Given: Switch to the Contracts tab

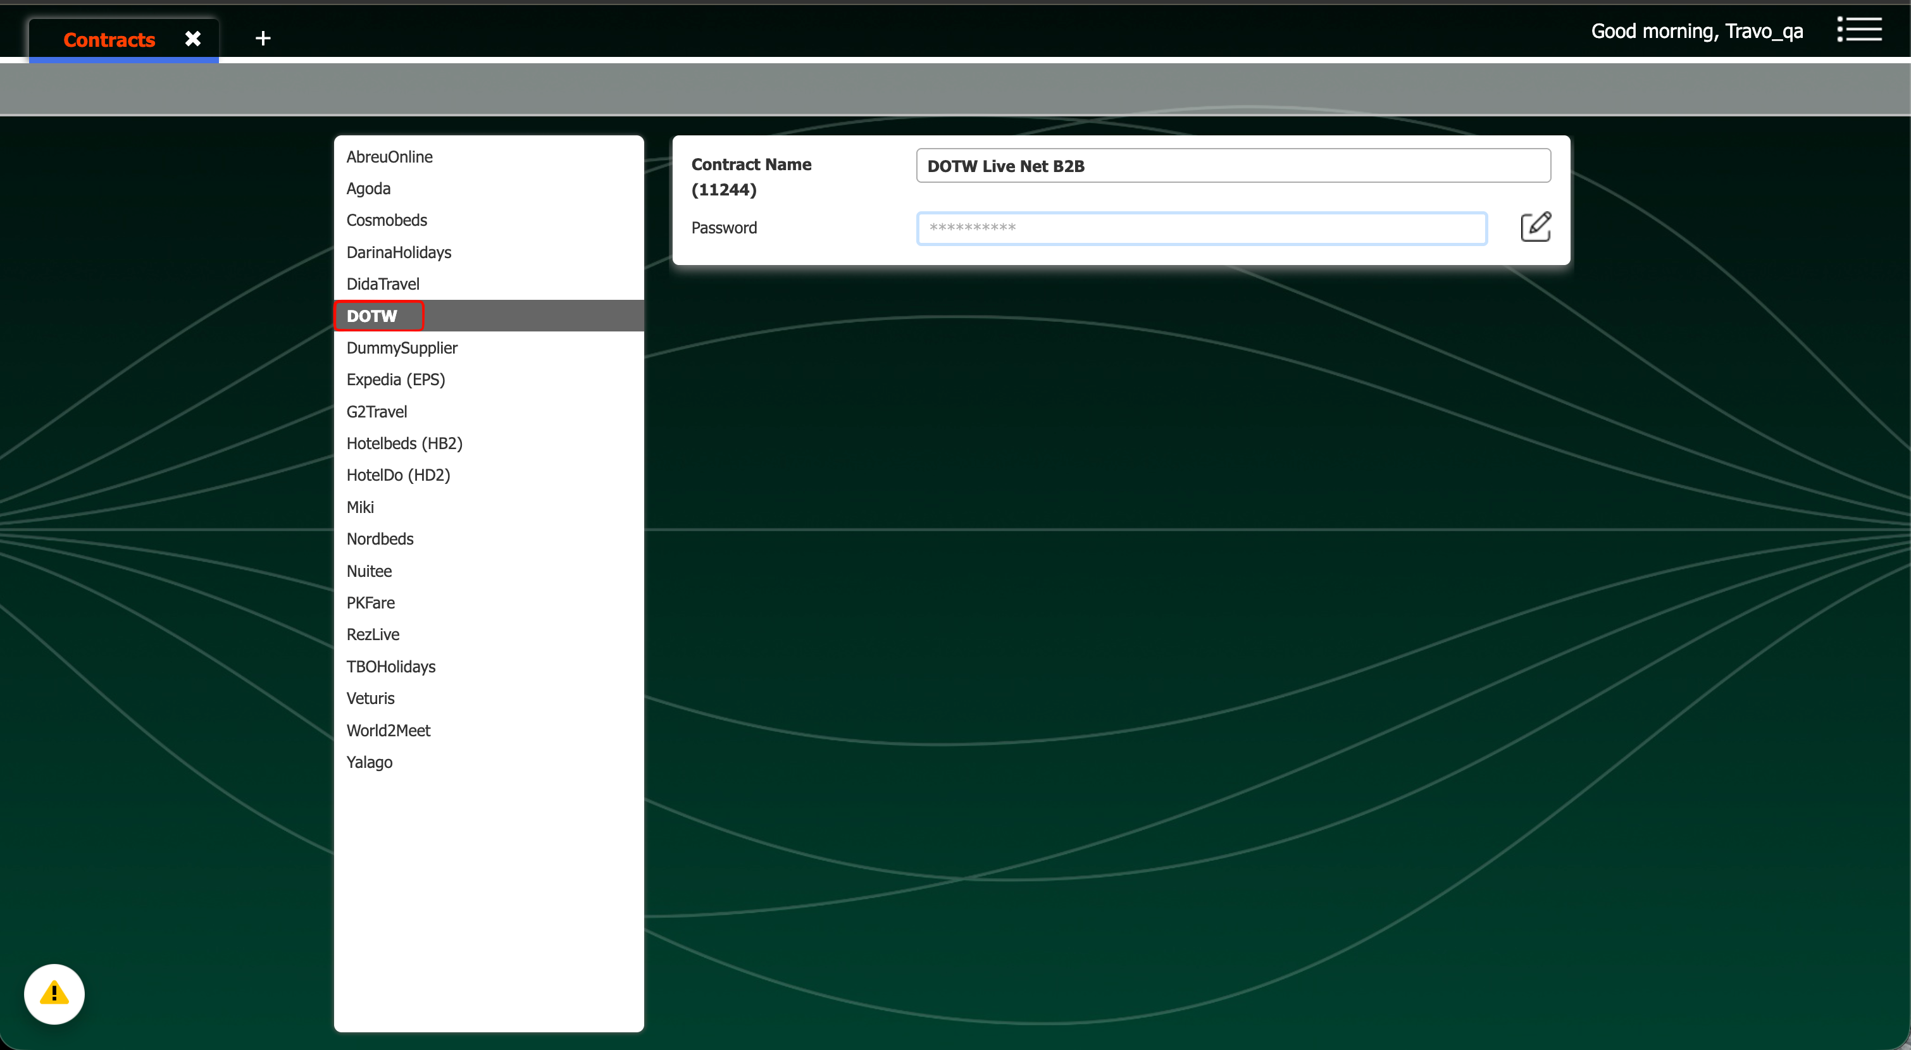Looking at the screenshot, I should coord(109,40).
